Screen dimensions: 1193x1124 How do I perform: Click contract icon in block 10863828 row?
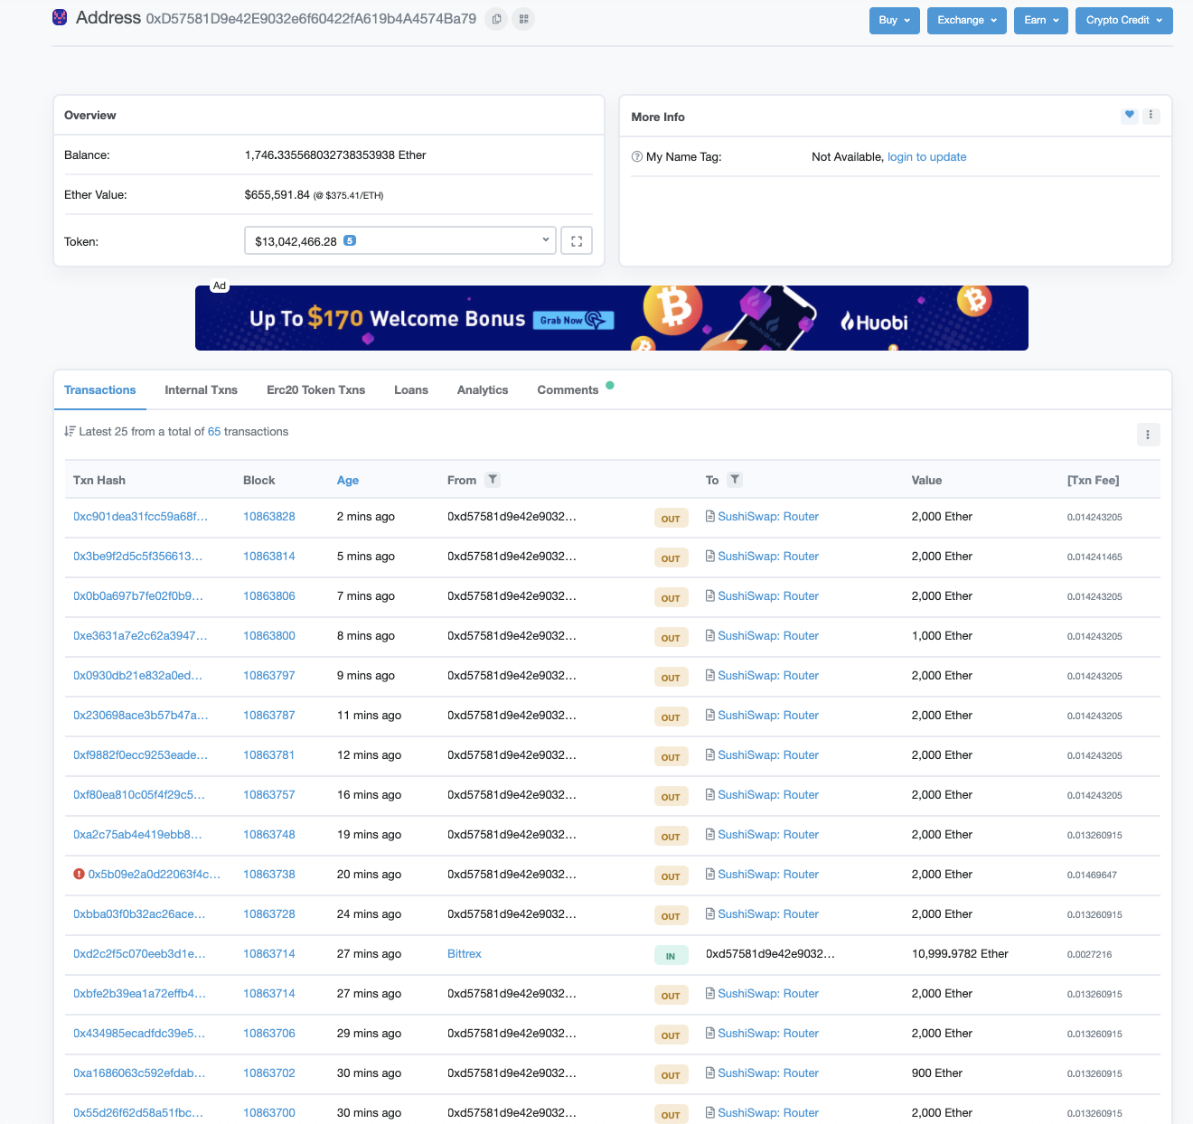710,517
